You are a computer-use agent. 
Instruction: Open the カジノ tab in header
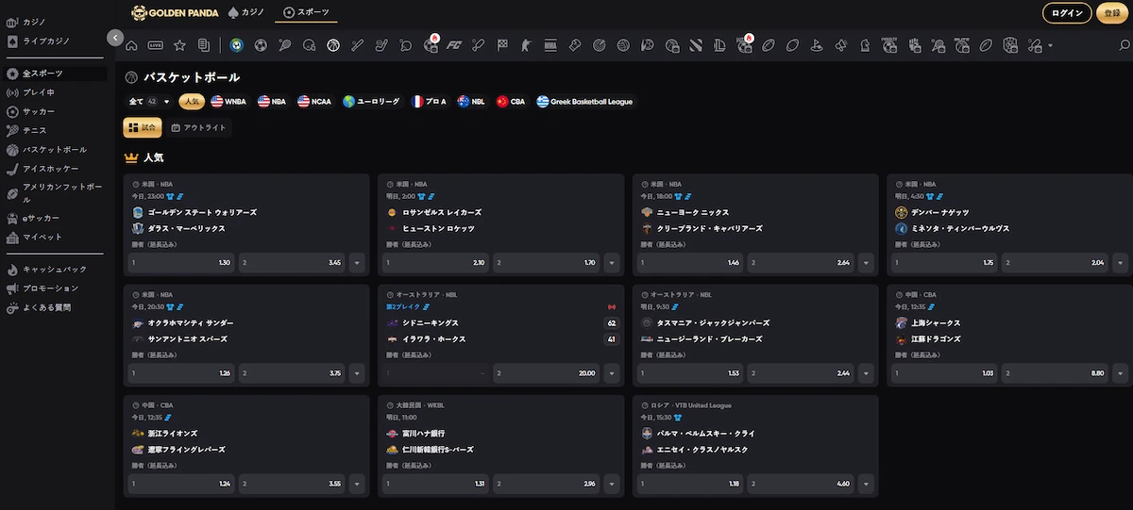pos(247,13)
